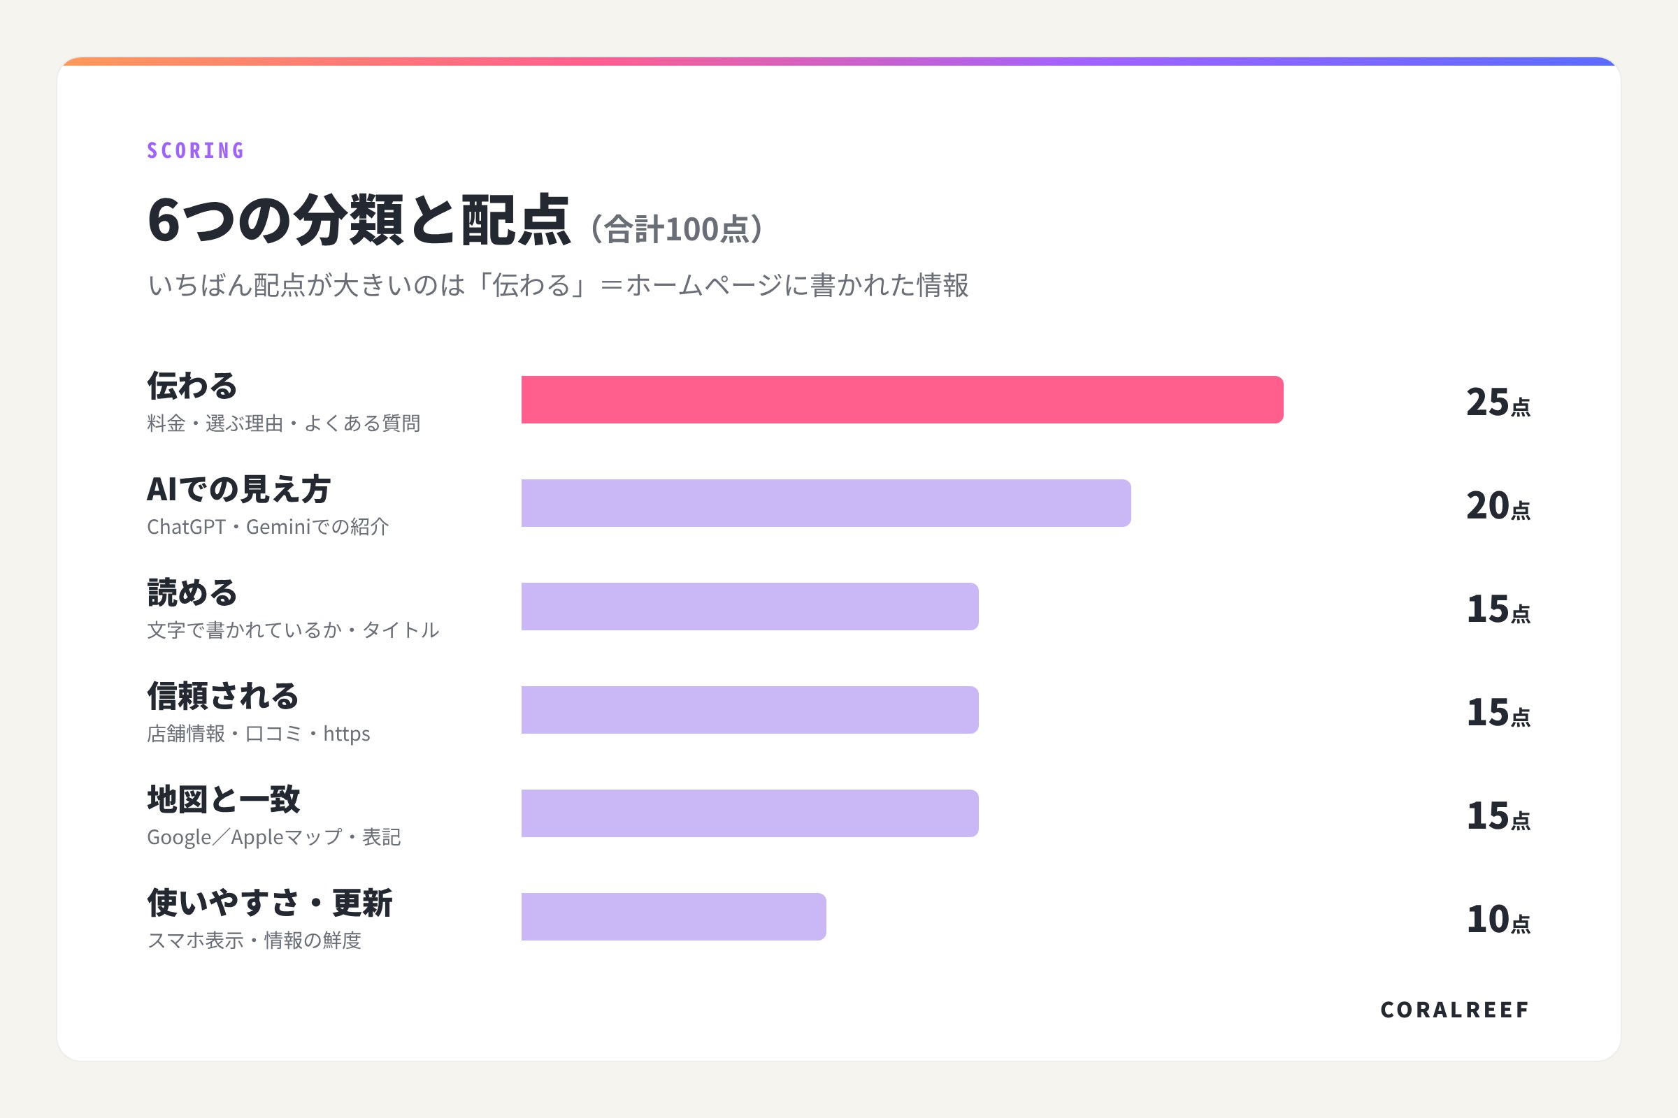Select the 地図と一致 category label
This screenshot has width=1678, height=1118.
pyautogui.click(x=223, y=799)
